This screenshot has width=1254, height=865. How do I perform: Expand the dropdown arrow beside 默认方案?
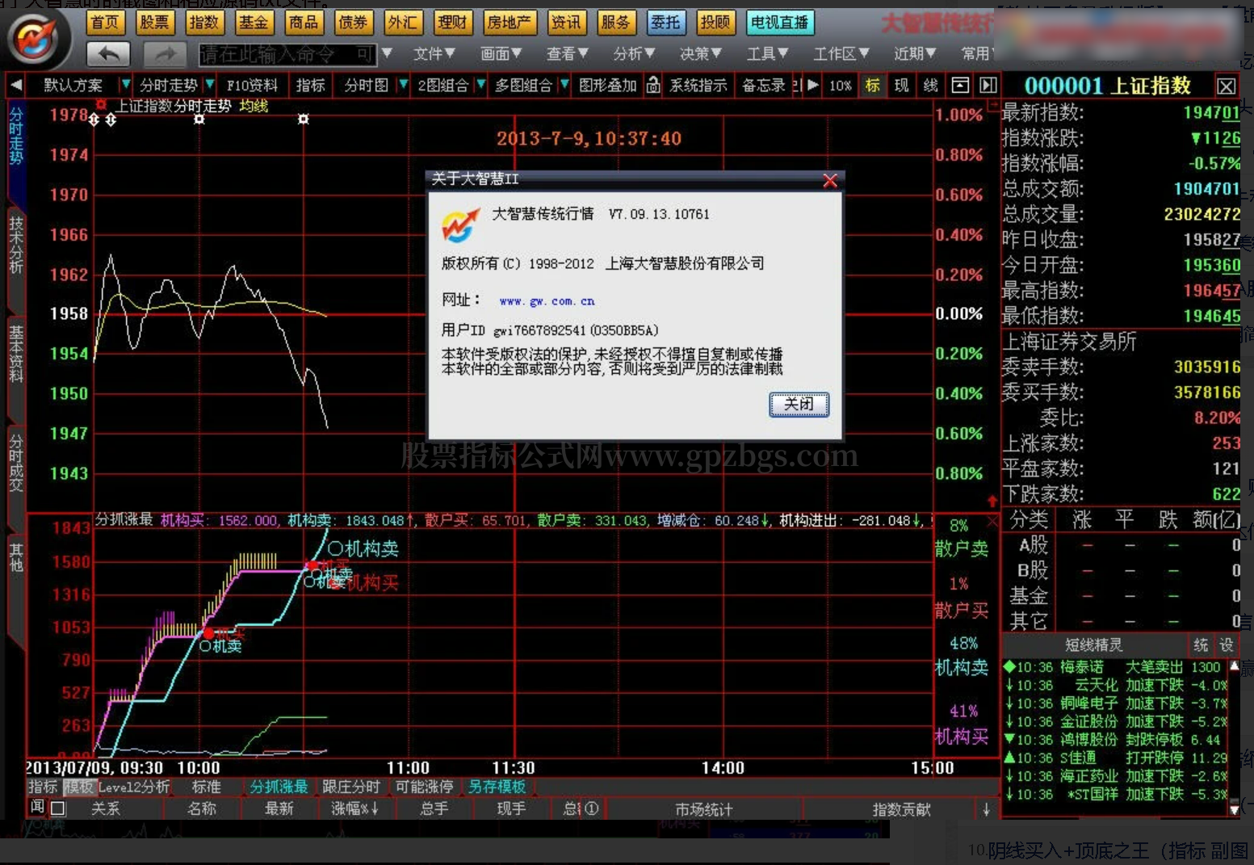click(x=125, y=84)
